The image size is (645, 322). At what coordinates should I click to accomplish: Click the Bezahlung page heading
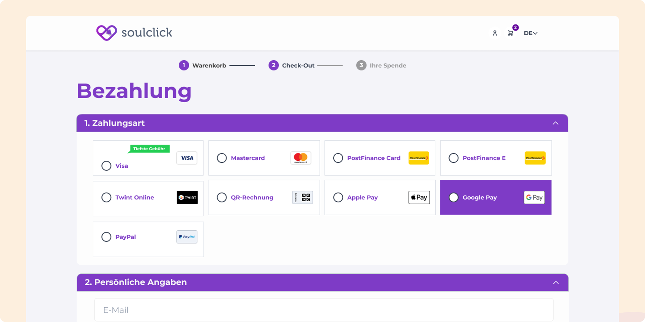[134, 91]
